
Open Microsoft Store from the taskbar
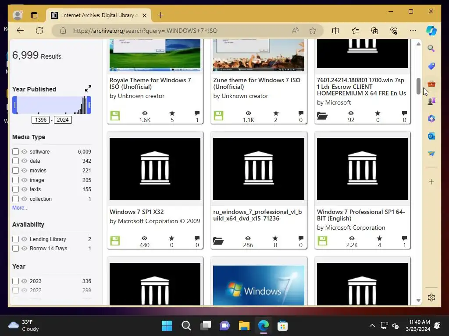coord(282,325)
